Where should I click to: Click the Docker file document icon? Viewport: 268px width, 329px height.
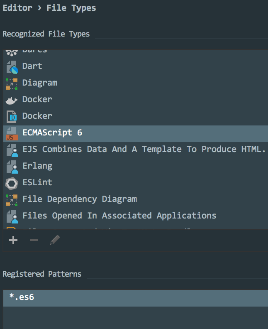(12, 116)
